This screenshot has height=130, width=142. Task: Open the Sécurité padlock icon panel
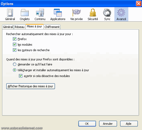pyautogui.click(x=93, y=15)
